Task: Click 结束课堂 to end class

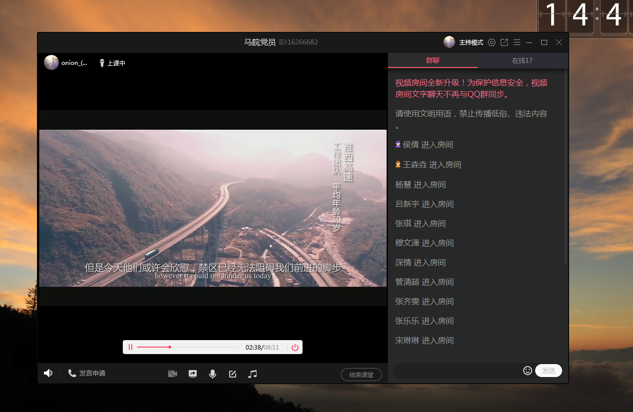Action: point(361,375)
